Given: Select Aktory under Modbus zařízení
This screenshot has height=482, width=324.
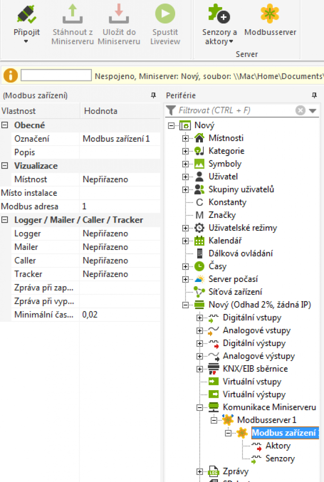Looking at the screenshot, I should pyautogui.click(x=278, y=446).
